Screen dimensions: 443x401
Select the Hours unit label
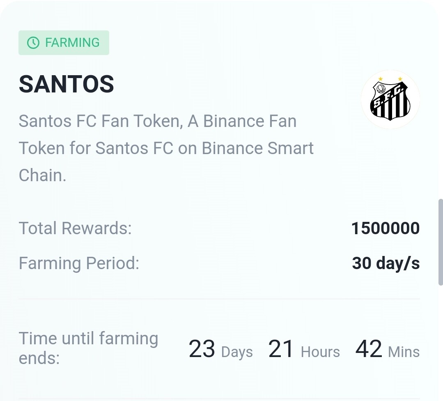(320, 352)
